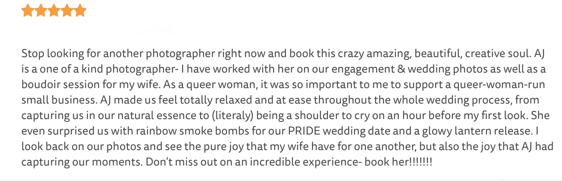Select the fifth and last rating star
Screen dimensions: 562x181
point(80,11)
